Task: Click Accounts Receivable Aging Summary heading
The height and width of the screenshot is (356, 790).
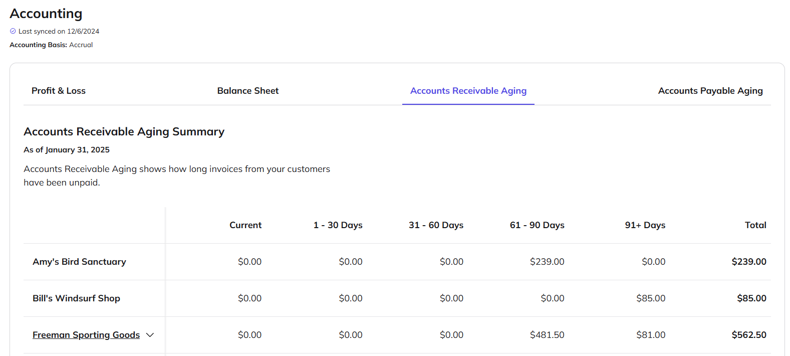Action: 124,132
